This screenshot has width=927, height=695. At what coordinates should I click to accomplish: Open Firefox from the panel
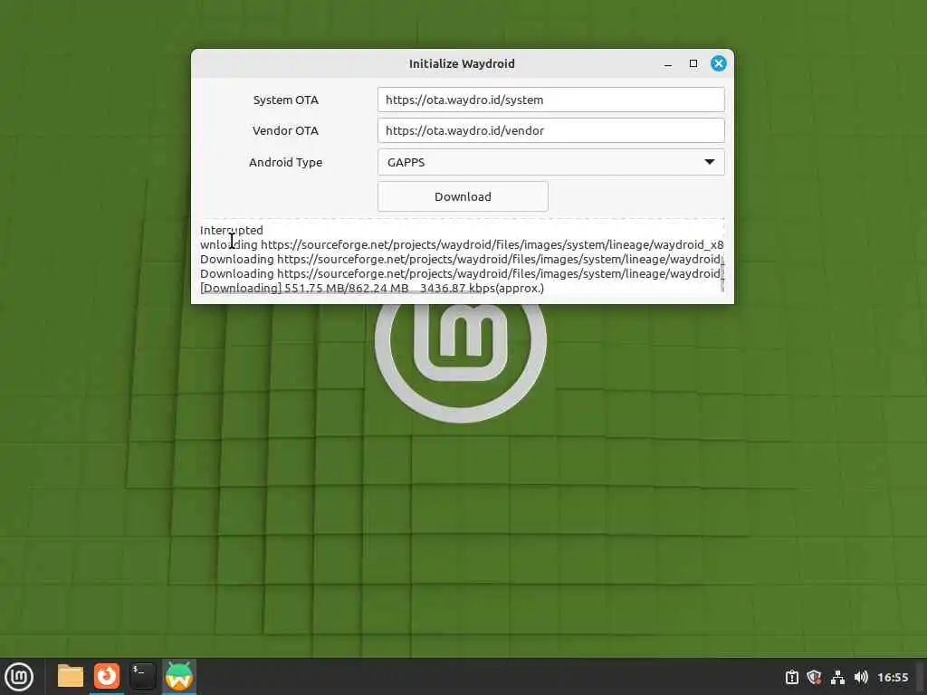point(107,676)
